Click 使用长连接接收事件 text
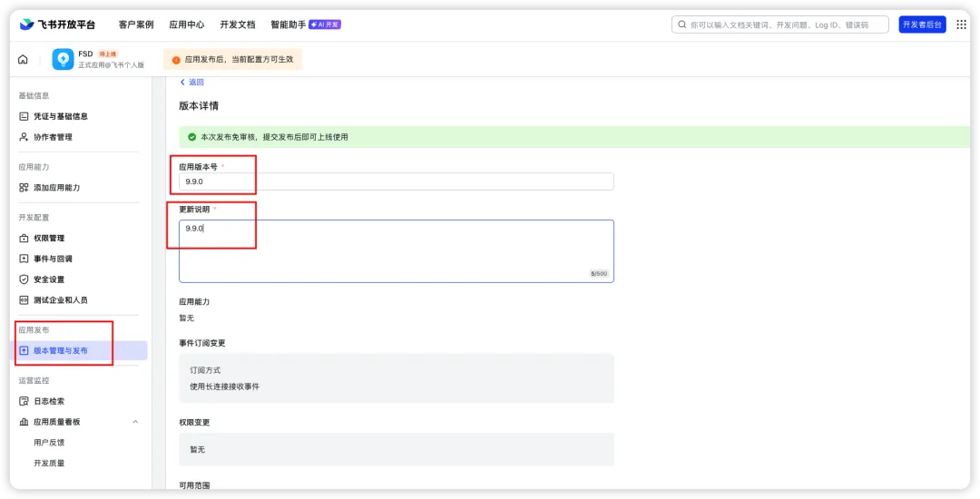 [224, 386]
